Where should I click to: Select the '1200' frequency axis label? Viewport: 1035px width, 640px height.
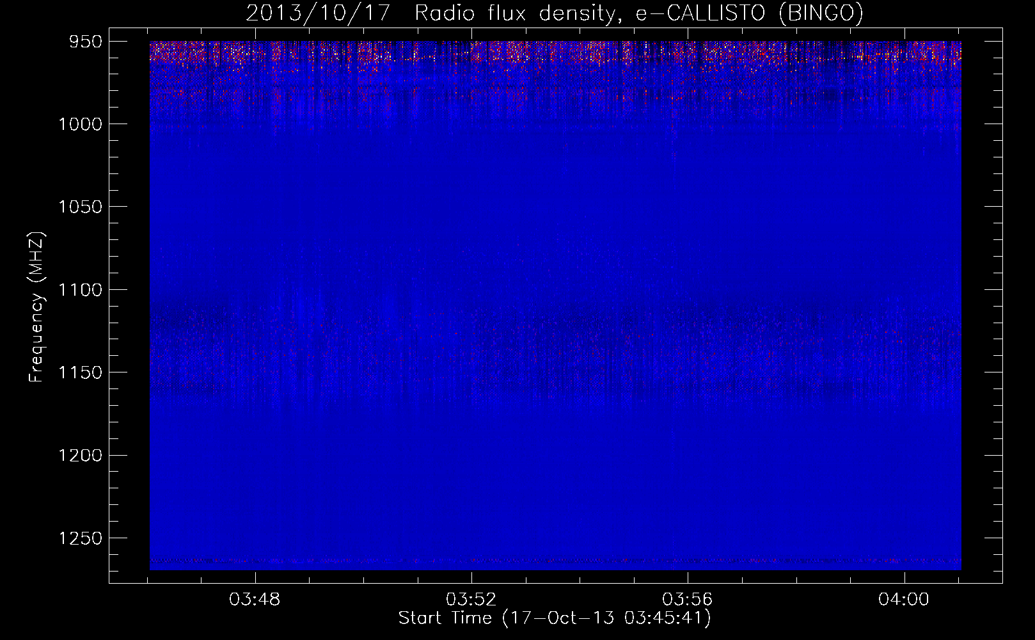pos(81,455)
